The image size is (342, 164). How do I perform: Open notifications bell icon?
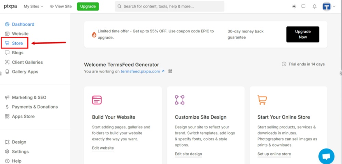[314, 6]
